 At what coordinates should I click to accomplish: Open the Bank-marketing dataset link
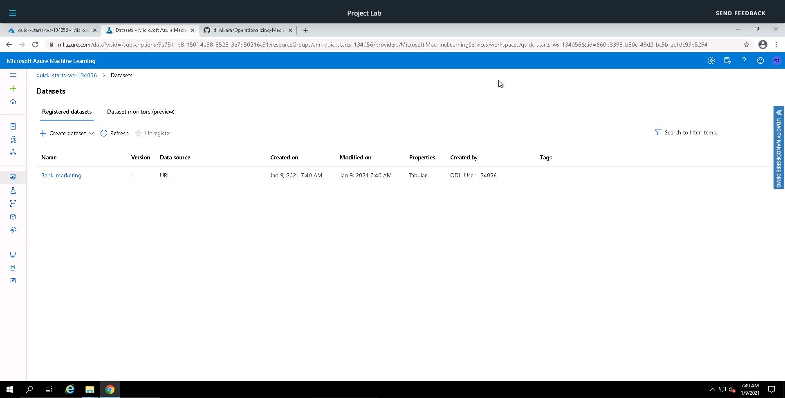click(61, 176)
